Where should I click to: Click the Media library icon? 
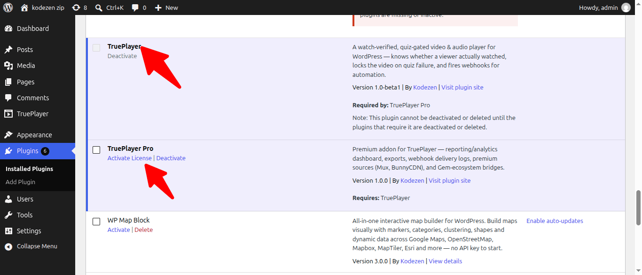(x=8, y=66)
